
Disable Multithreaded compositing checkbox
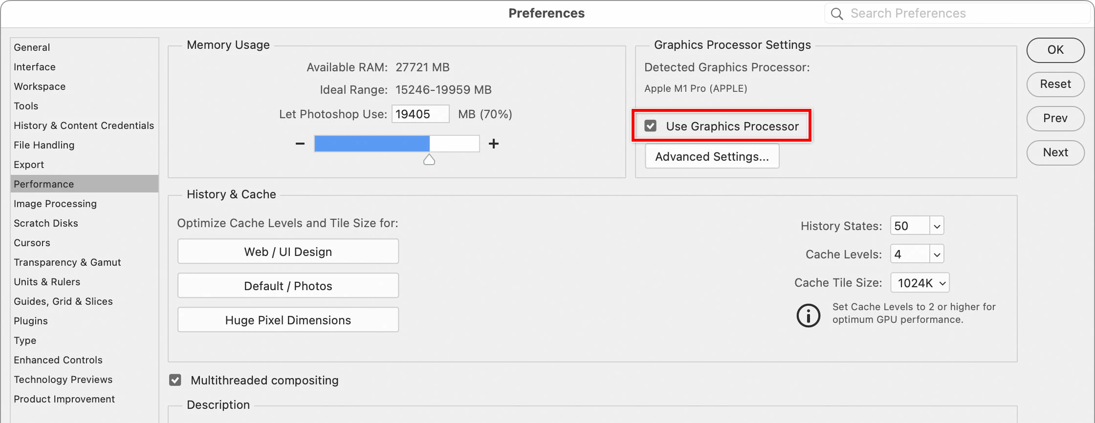point(175,380)
